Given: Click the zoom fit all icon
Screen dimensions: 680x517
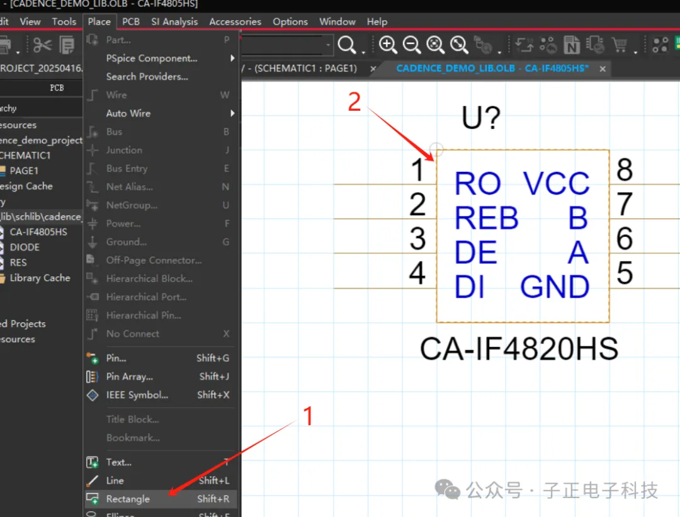Looking at the screenshot, I should pos(459,45).
